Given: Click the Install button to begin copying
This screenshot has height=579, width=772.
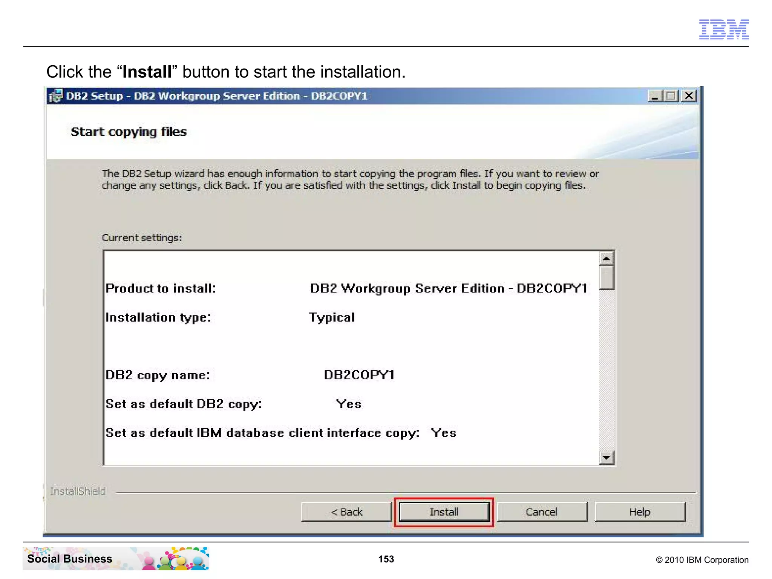Looking at the screenshot, I should (444, 512).
